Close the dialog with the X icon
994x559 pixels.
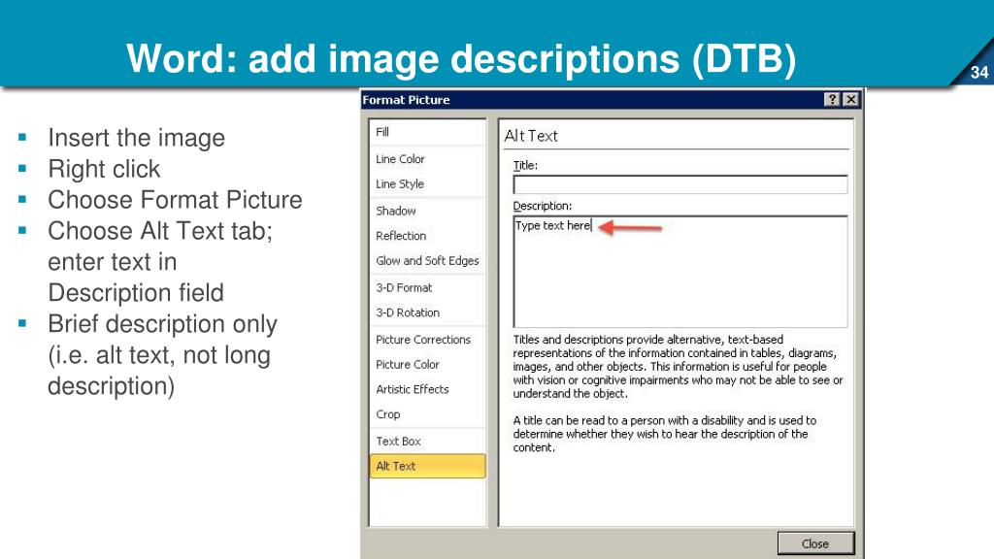tap(850, 100)
